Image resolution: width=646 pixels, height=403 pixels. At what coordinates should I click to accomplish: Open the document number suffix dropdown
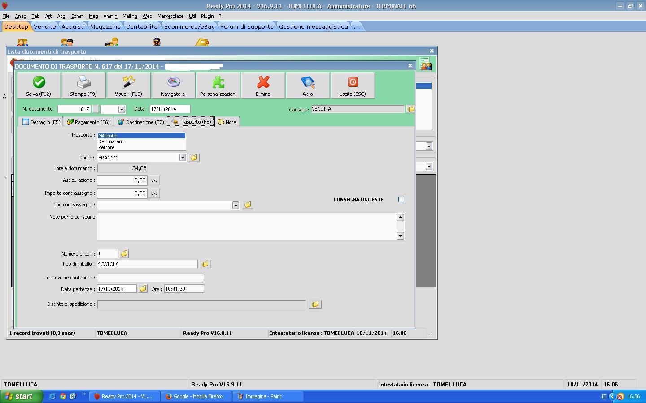click(122, 109)
